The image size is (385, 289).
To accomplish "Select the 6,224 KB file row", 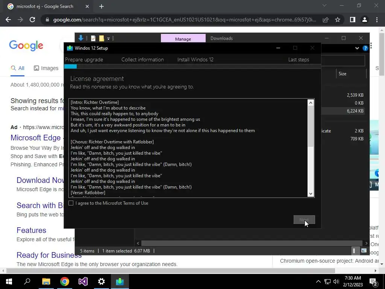I will point(343,111).
